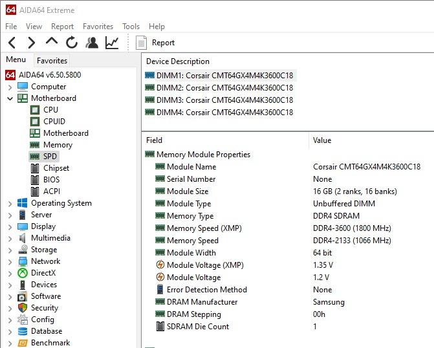The width and height of the screenshot is (434, 348).
Task: Select the Chipset chip icon in tree
Action: coord(35,168)
